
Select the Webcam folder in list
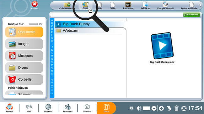pyautogui.click(x=89, y=31)
